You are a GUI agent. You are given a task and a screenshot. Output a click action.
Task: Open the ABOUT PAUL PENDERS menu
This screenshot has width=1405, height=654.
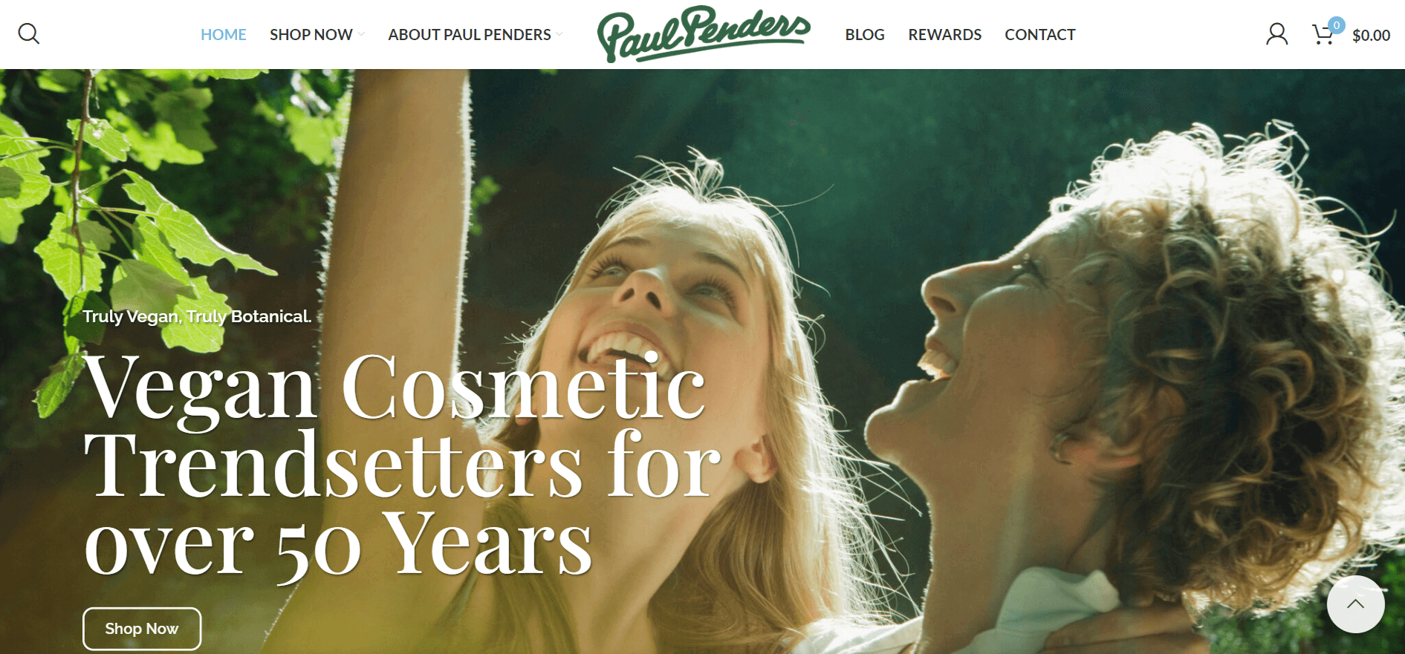(x=470, y=35)
